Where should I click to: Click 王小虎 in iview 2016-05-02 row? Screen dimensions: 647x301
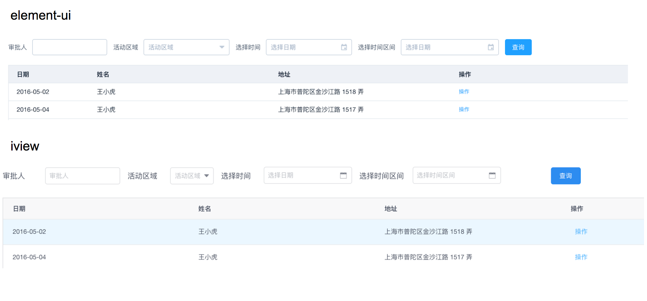point(208,231)
